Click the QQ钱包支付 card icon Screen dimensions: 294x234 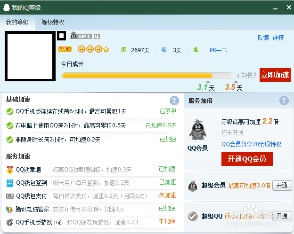pos(10,196)
